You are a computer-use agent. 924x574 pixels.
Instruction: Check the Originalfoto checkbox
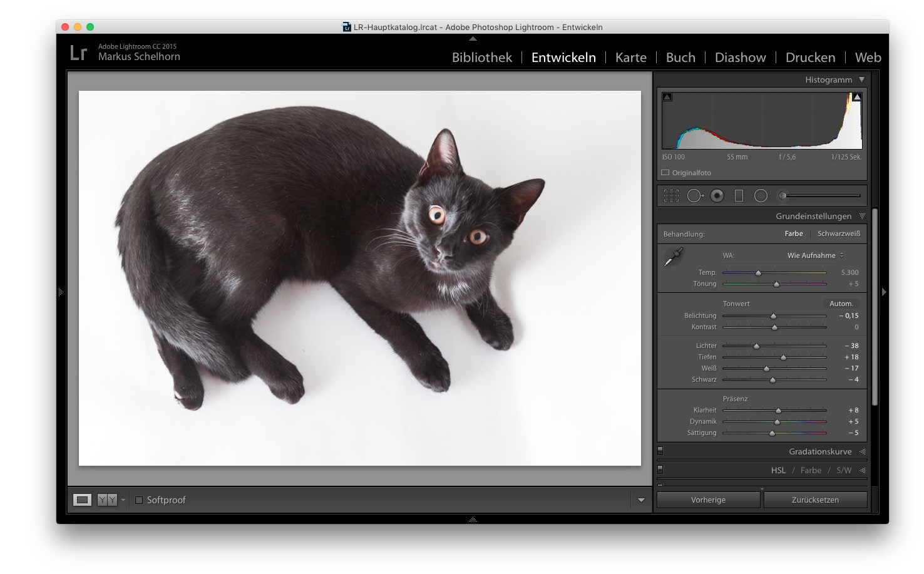665,173
